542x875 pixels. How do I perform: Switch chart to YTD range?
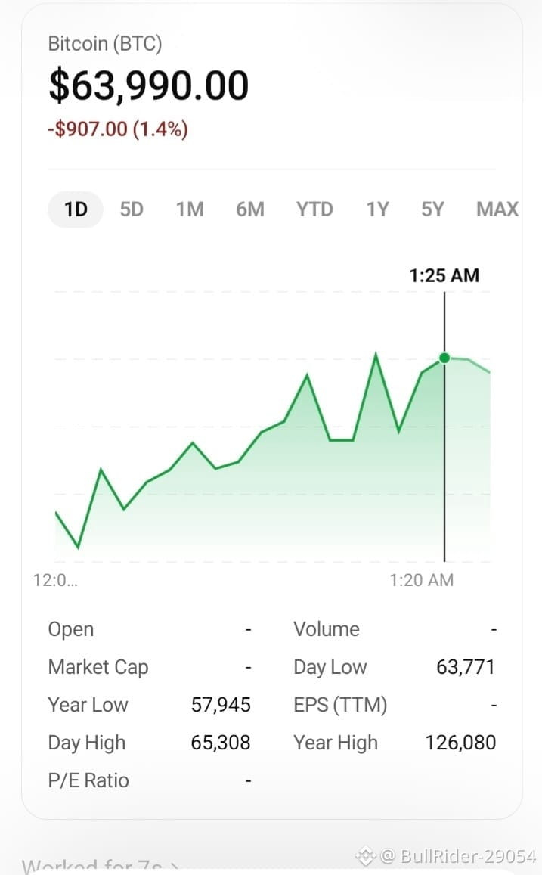314,209
